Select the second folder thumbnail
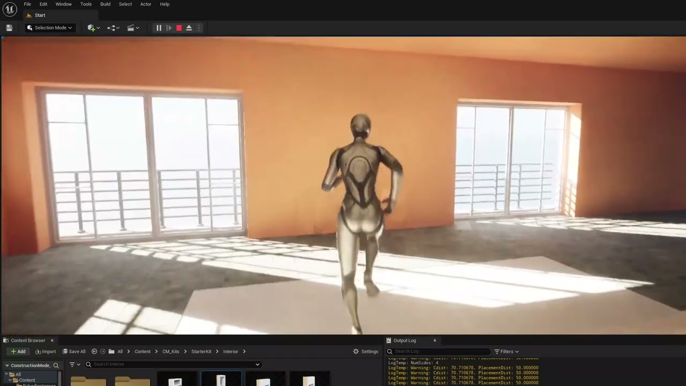This screenshot has width=686, height=386. 132,381
